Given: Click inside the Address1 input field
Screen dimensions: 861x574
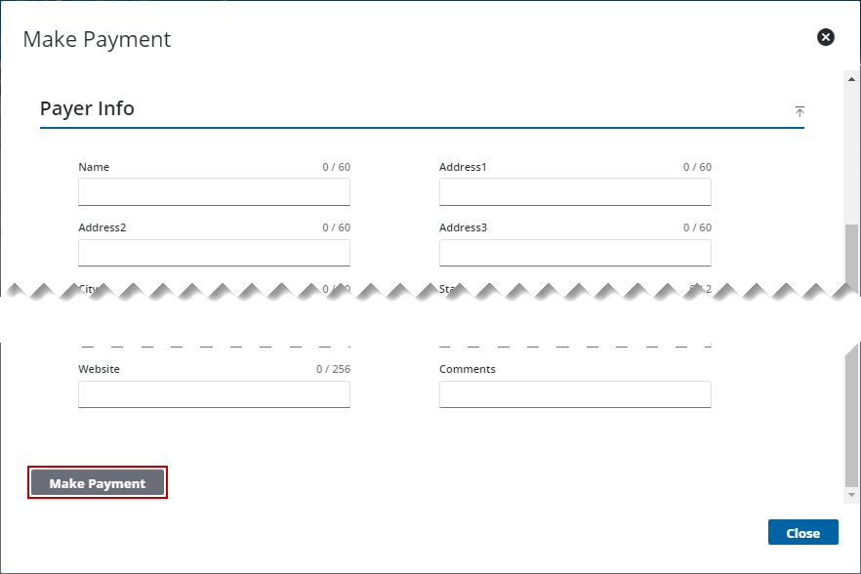Looking at the screenshot, I should point(575,192).
